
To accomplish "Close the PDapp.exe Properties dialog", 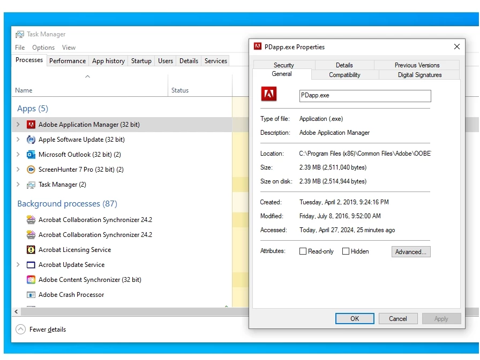I will coord(457,47).
